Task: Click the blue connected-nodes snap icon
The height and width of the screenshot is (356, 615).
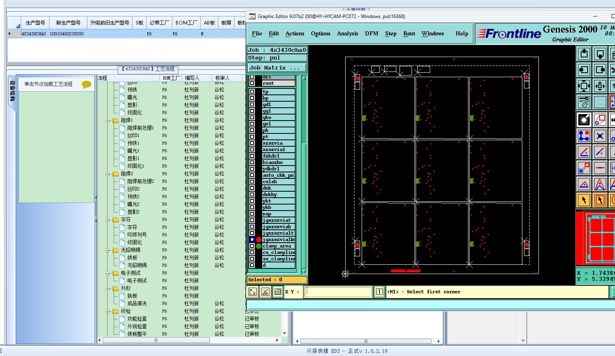Action: (x=584, y=136)
